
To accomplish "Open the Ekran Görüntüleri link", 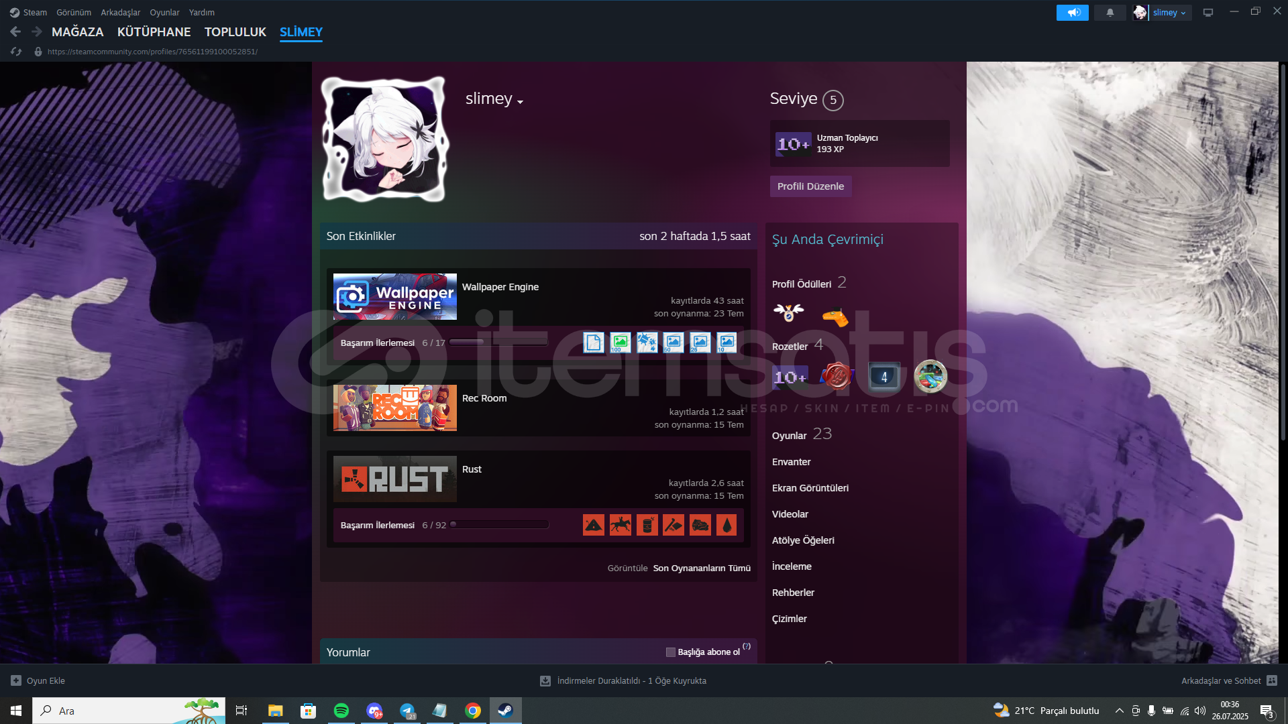I will 810,488.
